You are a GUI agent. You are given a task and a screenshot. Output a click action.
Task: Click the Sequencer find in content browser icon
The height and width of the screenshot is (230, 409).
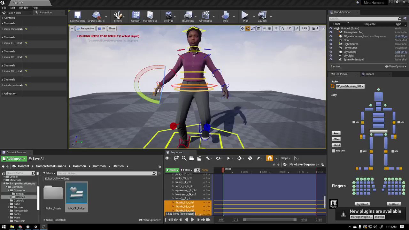click(184, 158)
